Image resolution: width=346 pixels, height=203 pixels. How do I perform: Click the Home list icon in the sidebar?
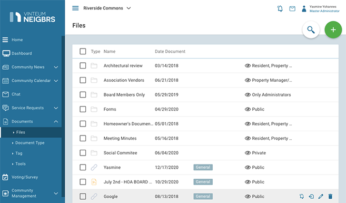pos(5,40)
